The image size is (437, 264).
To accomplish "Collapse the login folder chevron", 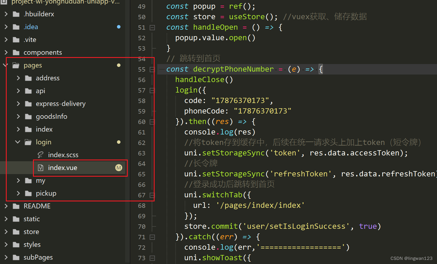I will [18, 142].
